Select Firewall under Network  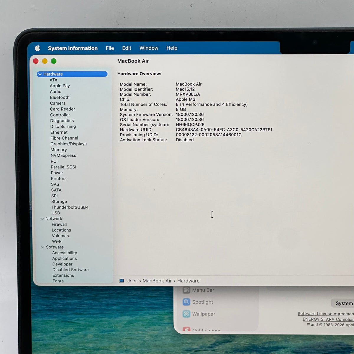tap(59, 224)
